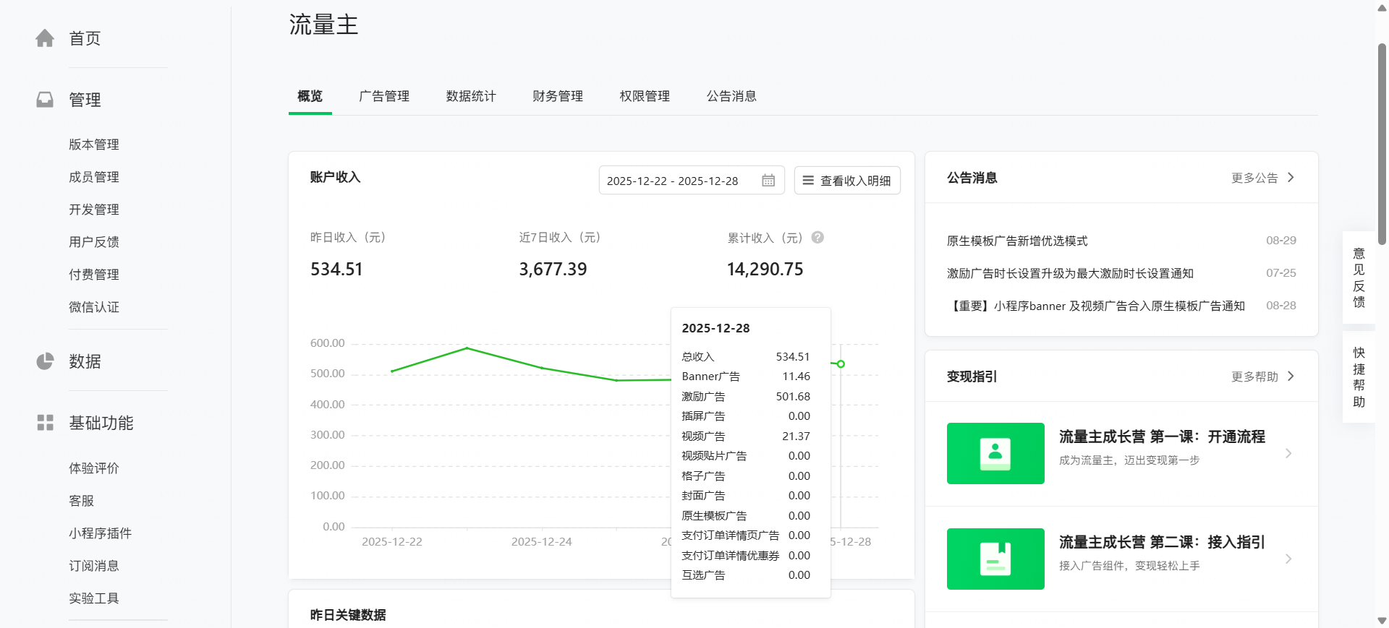Screen dimensions: 1389x628
Task: Click the 意见反馈 floating side button
Action: coord(1359,278)
